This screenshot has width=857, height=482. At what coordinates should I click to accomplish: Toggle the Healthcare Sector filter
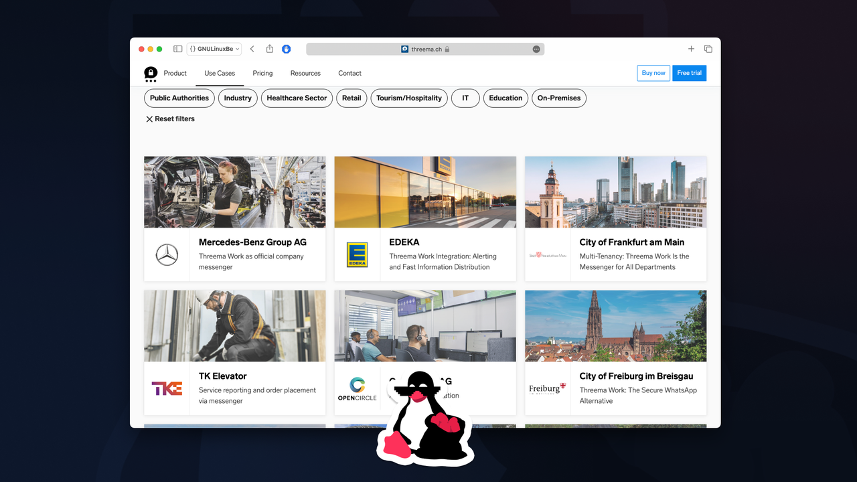tap(297, 98)
